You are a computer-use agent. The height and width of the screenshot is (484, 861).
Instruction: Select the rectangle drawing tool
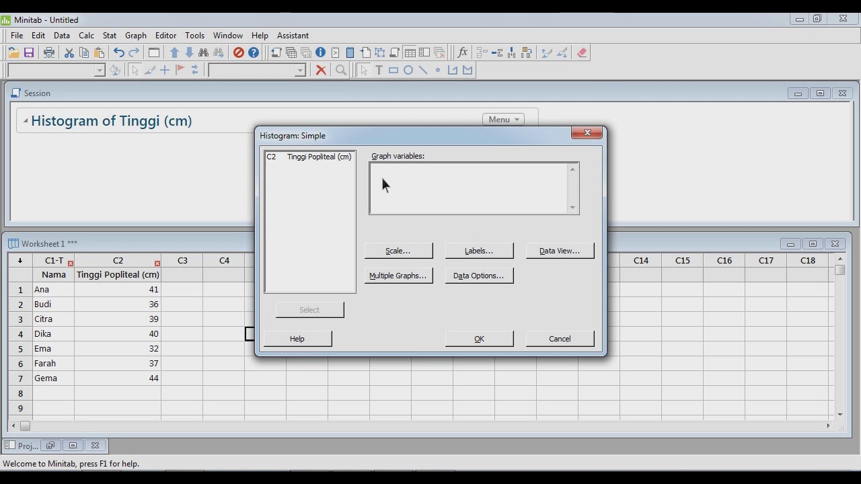tap(394, 70)
